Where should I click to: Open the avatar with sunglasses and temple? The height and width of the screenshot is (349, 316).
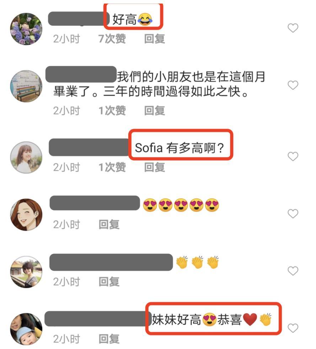tap(26, 272)
